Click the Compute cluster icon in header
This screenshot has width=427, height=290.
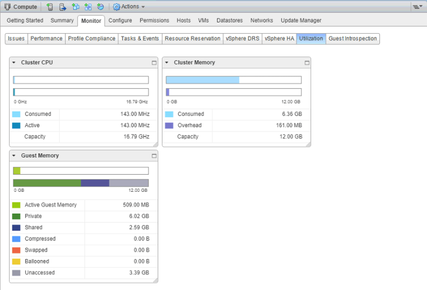tap(7, 7)
